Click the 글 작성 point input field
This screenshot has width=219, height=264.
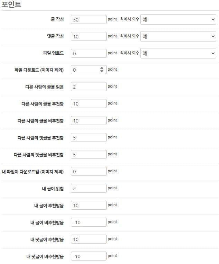click(x=88, y=19)
